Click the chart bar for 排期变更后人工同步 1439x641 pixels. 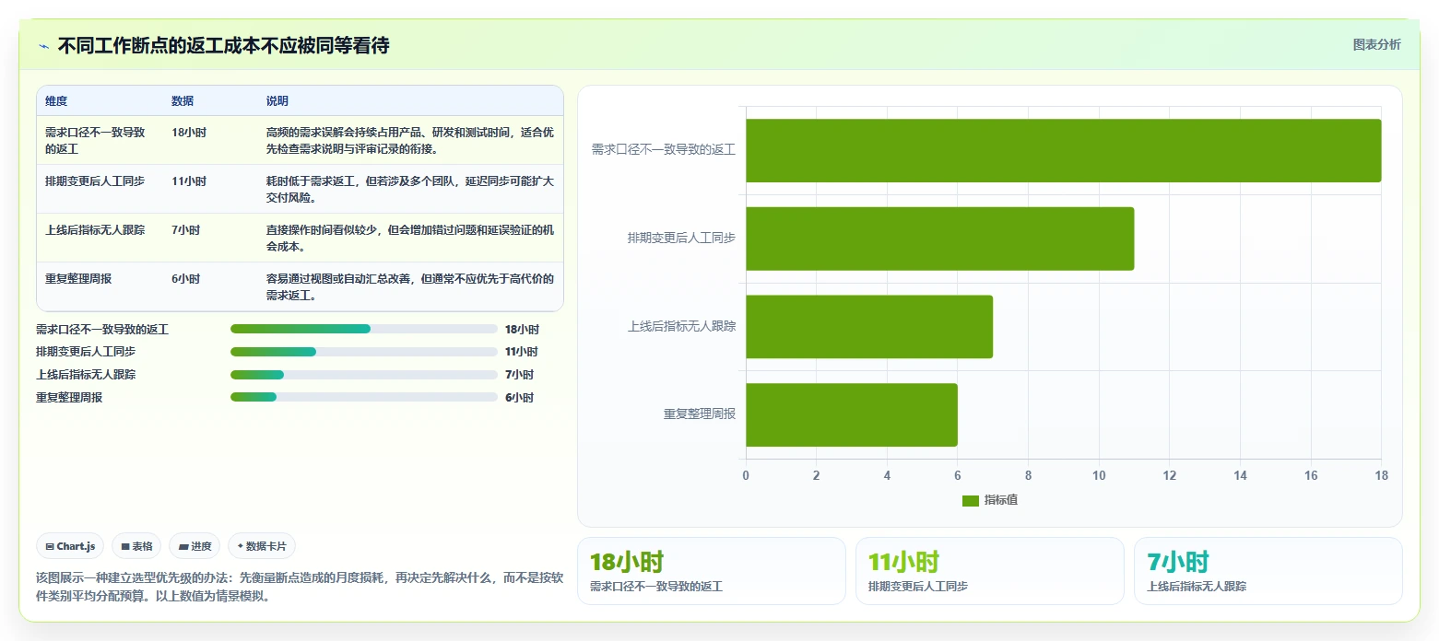click(939, 239)
